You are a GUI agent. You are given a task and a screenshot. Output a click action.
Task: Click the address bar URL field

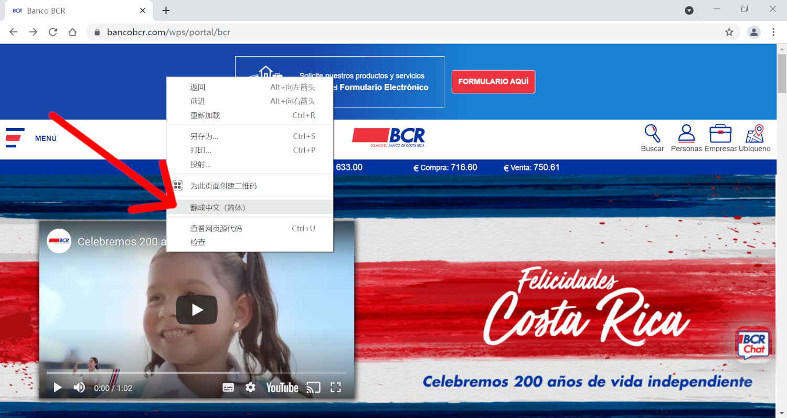click(x=367, y=32)
